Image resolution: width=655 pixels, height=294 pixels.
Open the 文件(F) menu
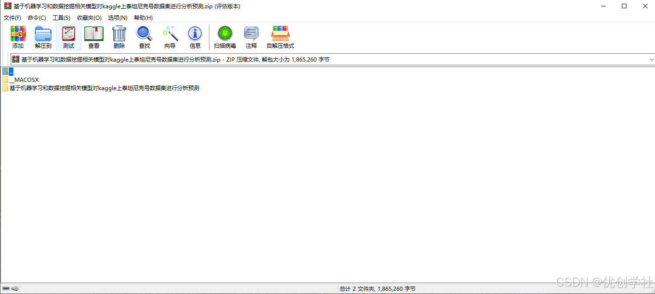pyautogui.click(x=12, y=17)
